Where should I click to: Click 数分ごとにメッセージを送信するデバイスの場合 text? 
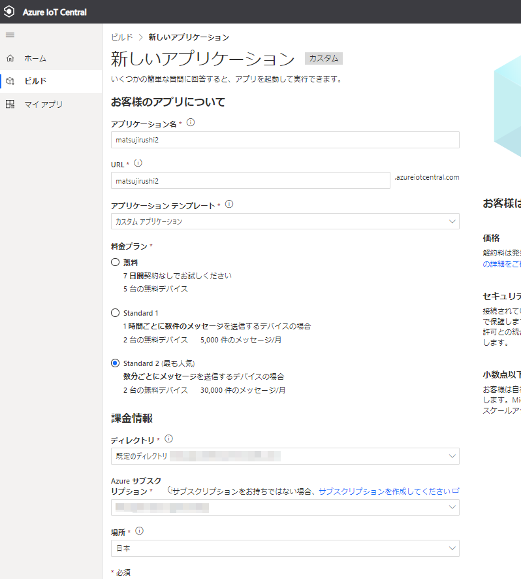click(x=204, y=376)
